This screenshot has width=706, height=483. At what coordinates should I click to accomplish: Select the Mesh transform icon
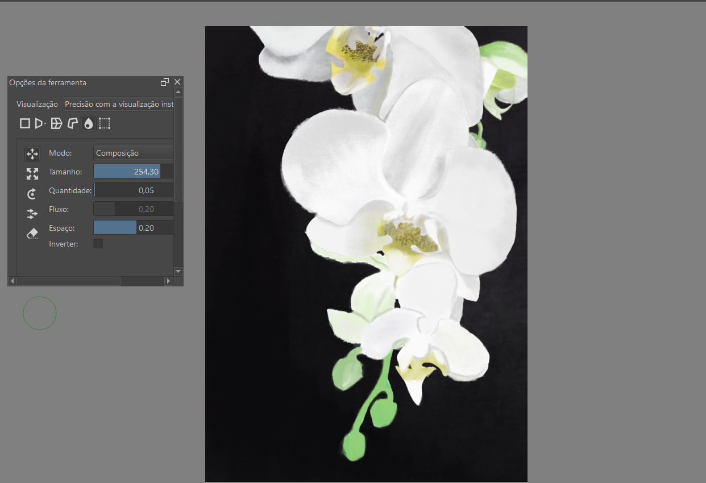pos(105,123)
